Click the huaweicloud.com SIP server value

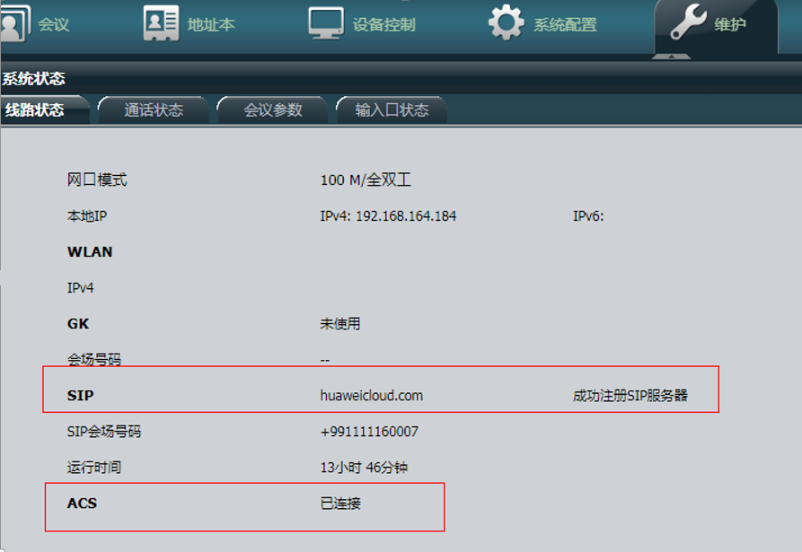point(371,396)
